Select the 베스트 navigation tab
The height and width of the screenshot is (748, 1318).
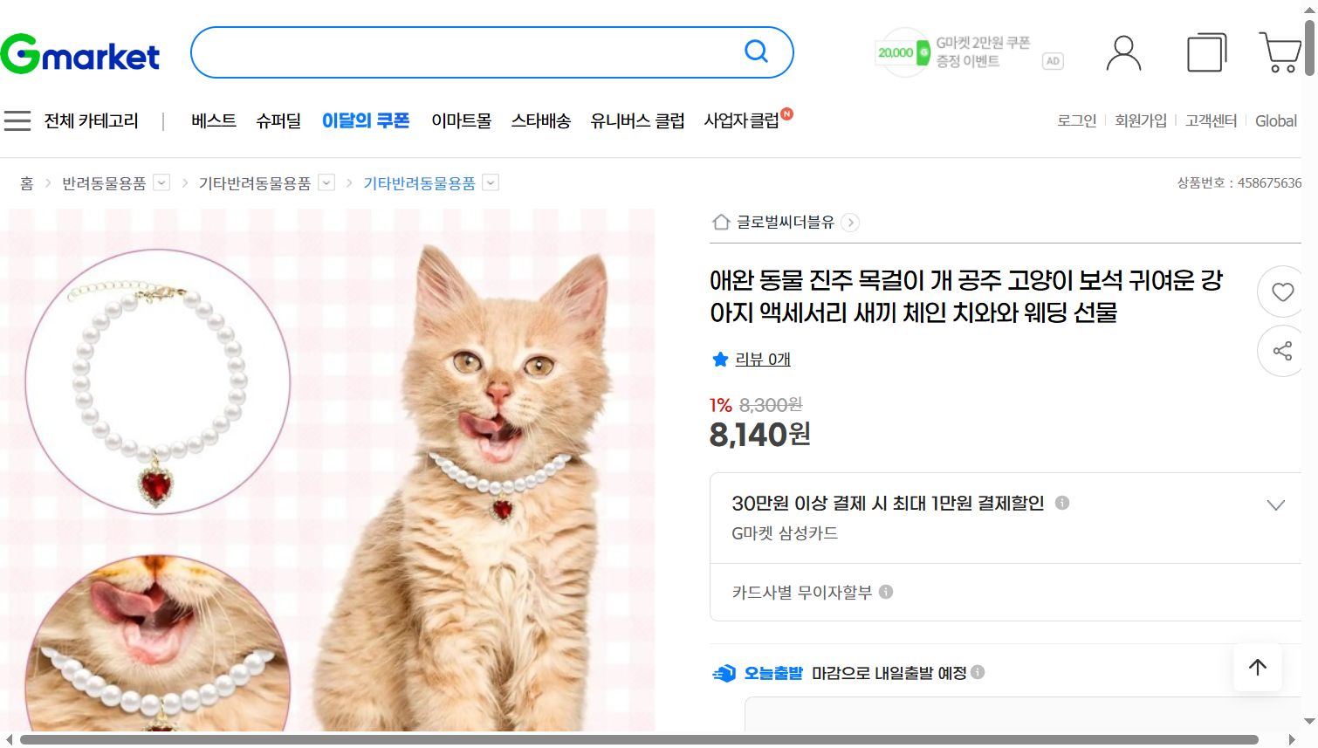tap(213, 120)
